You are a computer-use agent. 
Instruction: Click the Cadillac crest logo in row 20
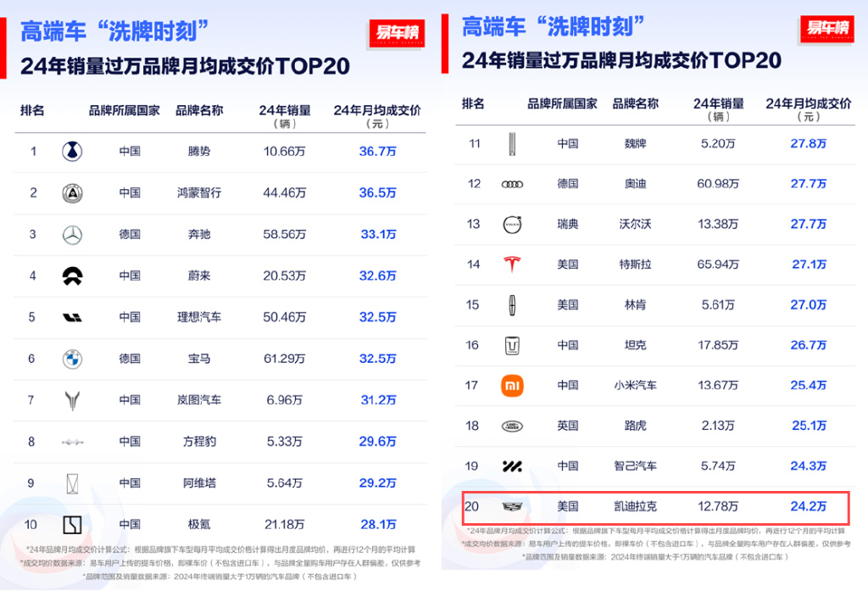(512, 506)
